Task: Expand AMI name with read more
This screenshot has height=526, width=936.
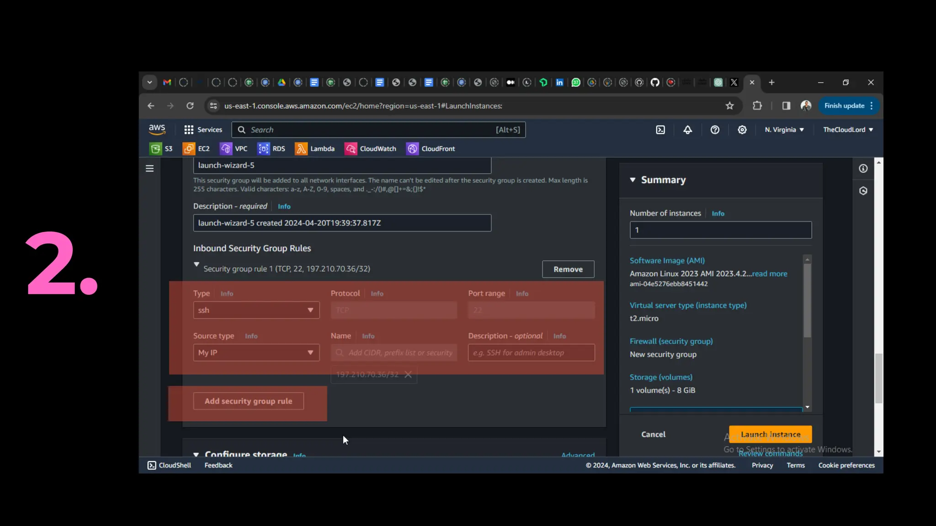Action: 770,274
